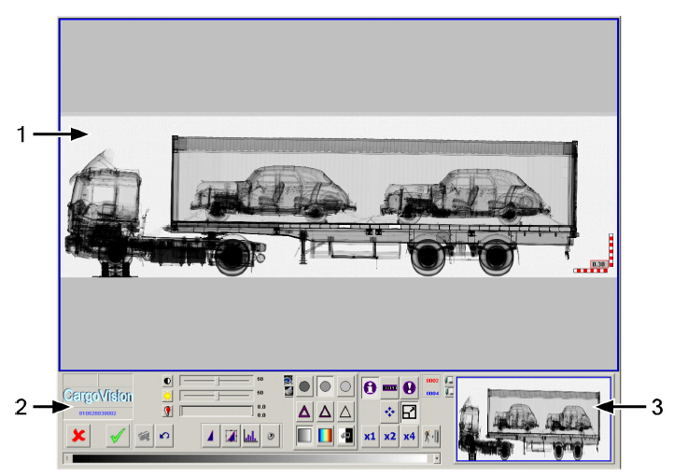This screenshot has width=674, height=476.
Task: Toggle the light gray circle filter
Action: (345, 385)
